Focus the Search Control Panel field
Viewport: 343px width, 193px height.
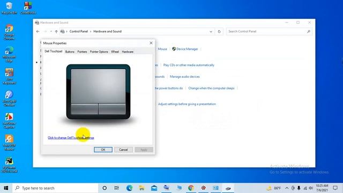coord(269,32)
